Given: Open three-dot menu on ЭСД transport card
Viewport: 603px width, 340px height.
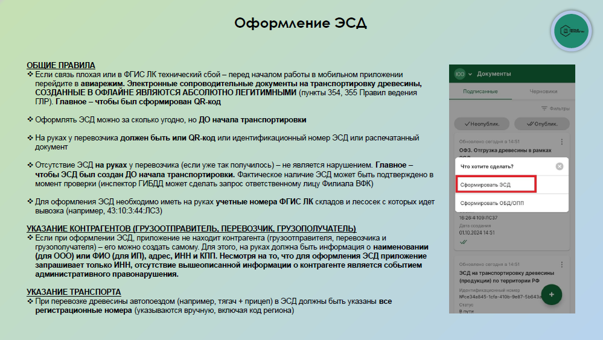Looking at the screenshot, I should click(562, 264).
